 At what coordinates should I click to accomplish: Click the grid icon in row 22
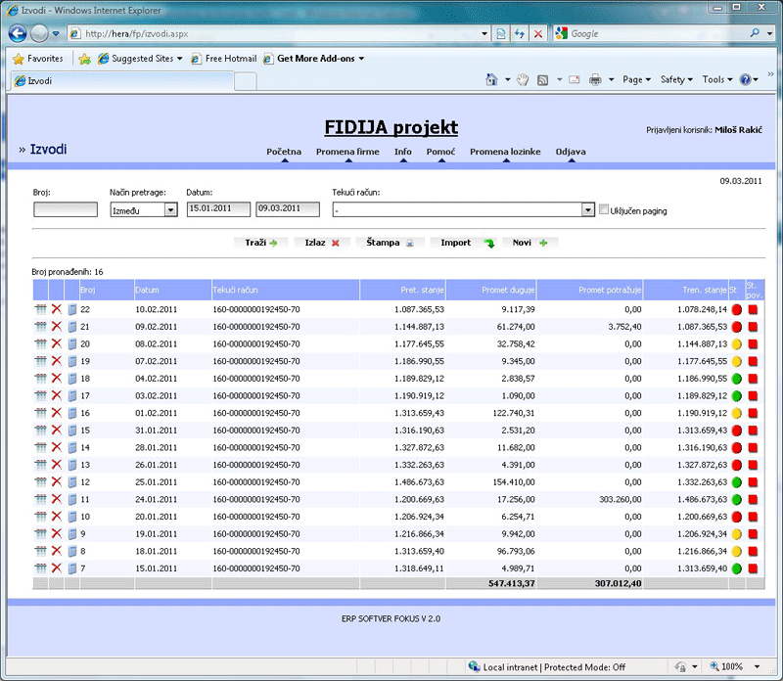click(40, 310)
